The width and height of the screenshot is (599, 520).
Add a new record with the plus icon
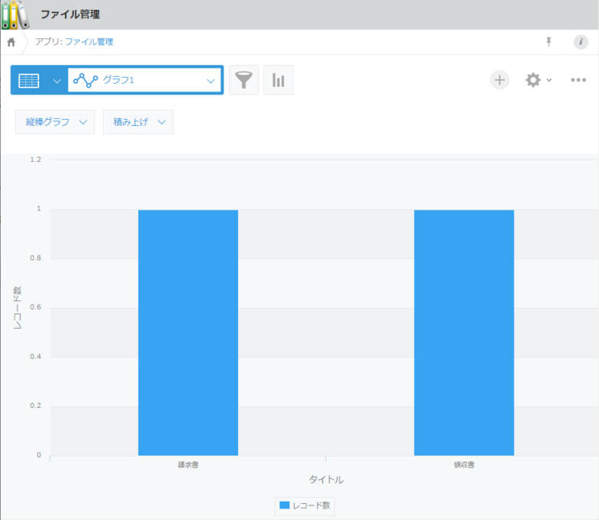click(x=499, y=80)
